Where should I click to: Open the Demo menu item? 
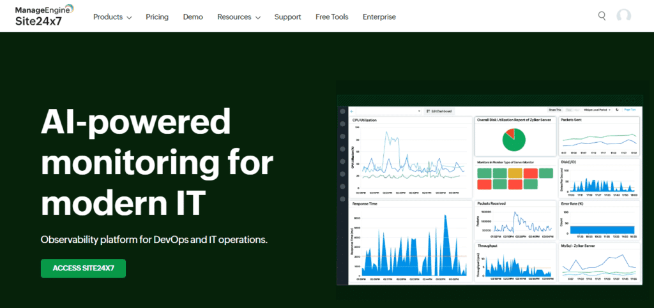pyautogui.click(x=193, y=17)
